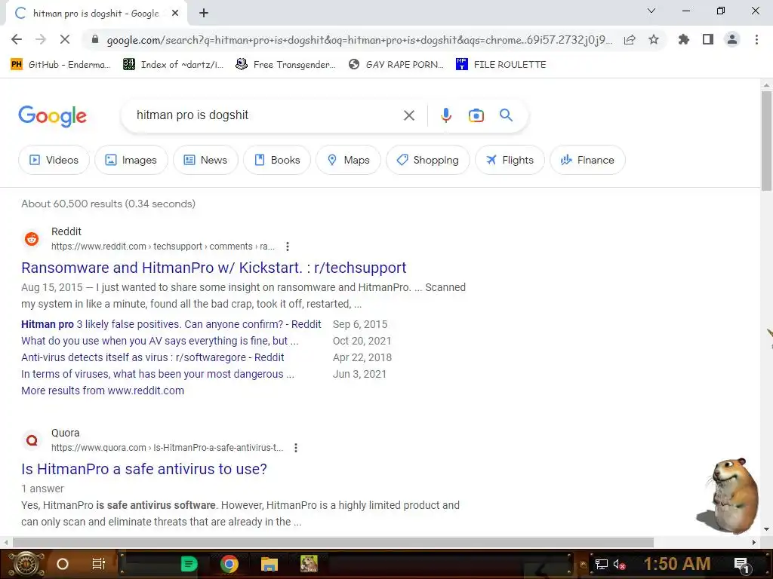Switch to the Finance results filter

coord(587,160)
